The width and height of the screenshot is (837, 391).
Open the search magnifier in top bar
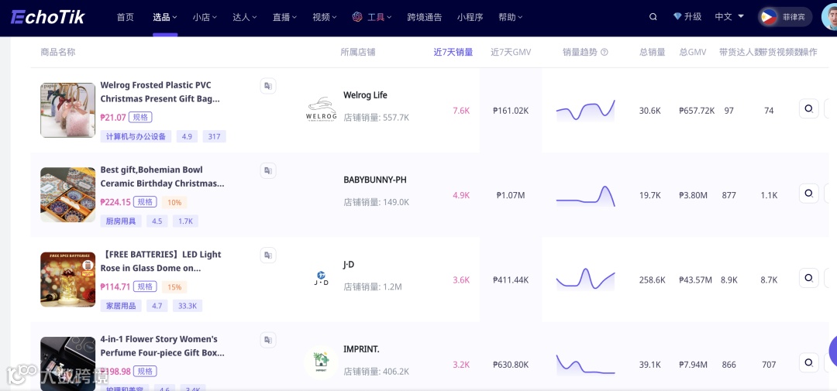653,17
